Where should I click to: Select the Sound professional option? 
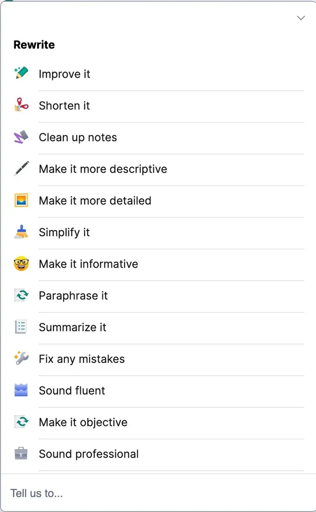pyautogui.click(x=89, y=454)
